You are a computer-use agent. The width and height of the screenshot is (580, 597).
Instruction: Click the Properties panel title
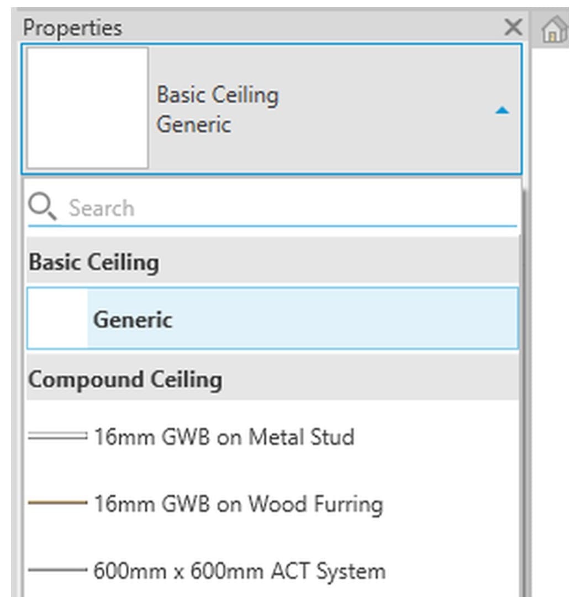click(73, 28)
